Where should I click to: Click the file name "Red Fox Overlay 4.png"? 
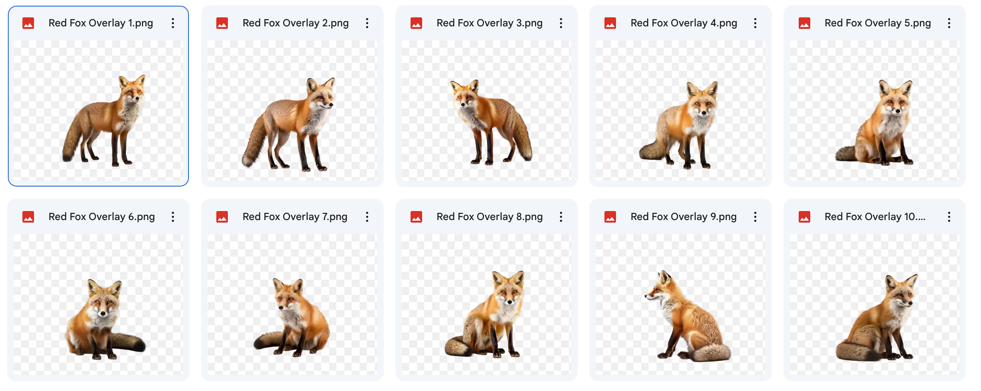[x=684, y=23]
